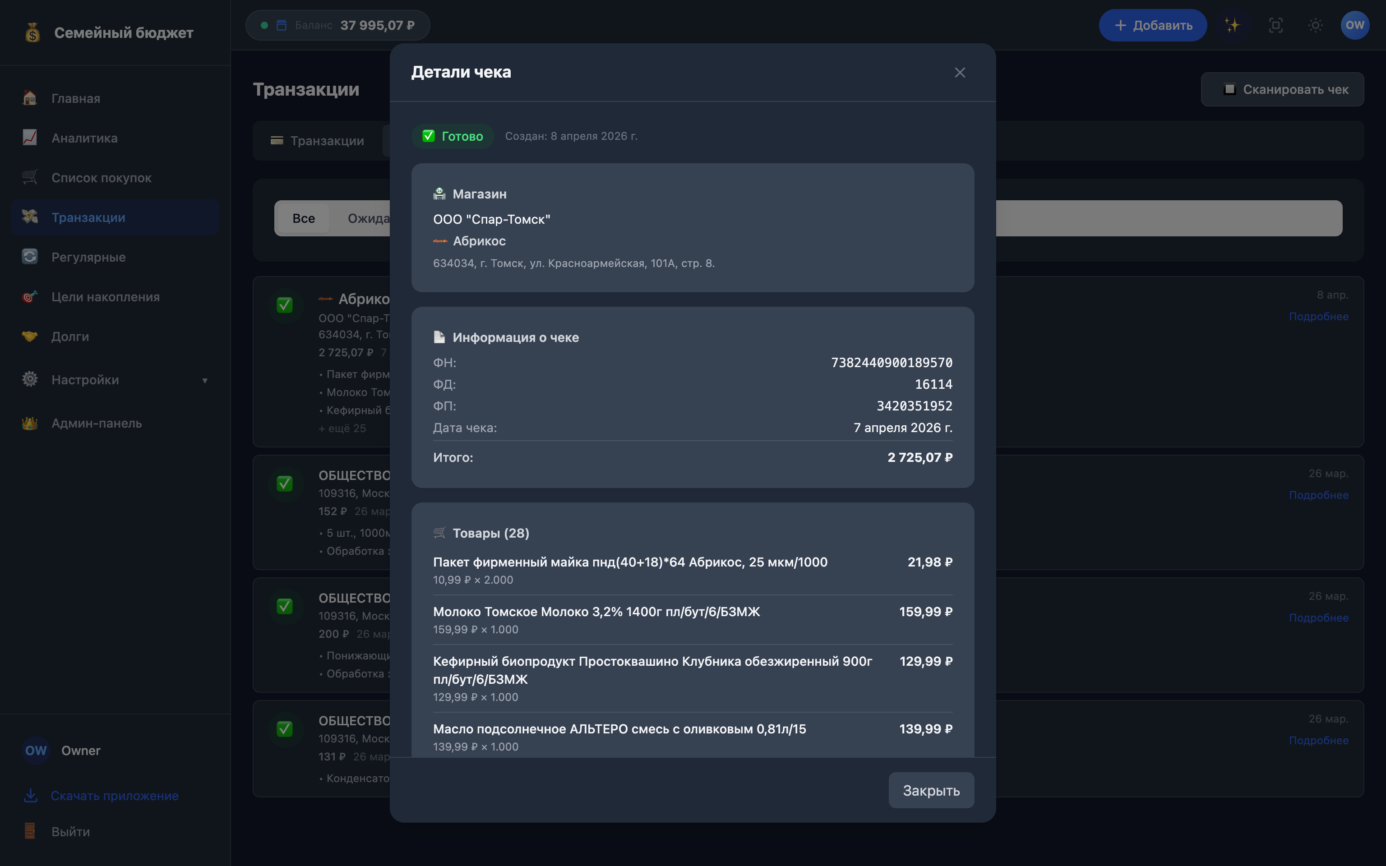Click the download icon beside Скачать приложение
Viewport: 1386px width, 866px height.
click(x=31, y=796)
